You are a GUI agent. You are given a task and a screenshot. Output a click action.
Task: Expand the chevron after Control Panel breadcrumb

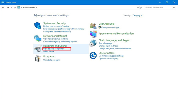[x=36, y=7]
